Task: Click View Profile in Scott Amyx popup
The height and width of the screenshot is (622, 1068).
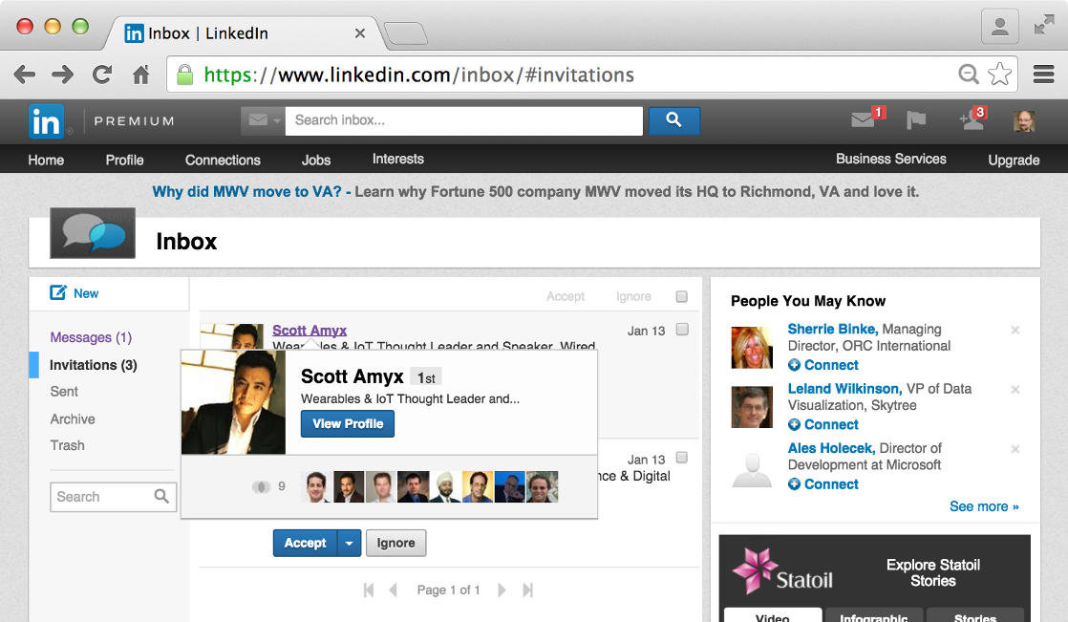Action: pyautogui.click(x=348, y=424)
